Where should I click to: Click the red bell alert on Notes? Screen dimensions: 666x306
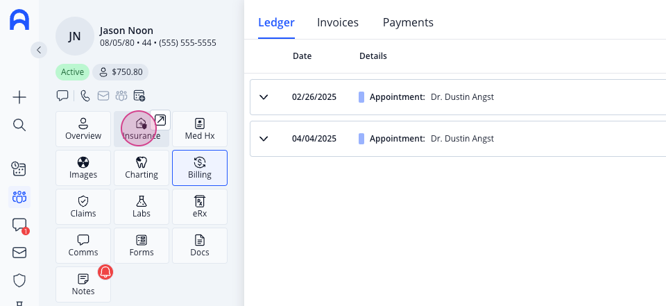coord(105,272)
